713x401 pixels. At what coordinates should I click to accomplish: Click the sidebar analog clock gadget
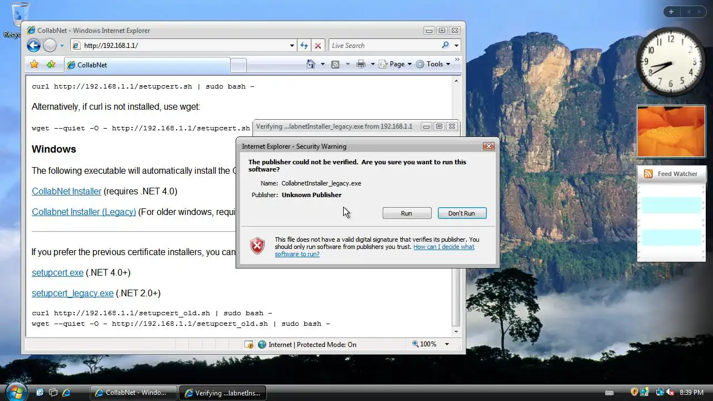point(671,62)
